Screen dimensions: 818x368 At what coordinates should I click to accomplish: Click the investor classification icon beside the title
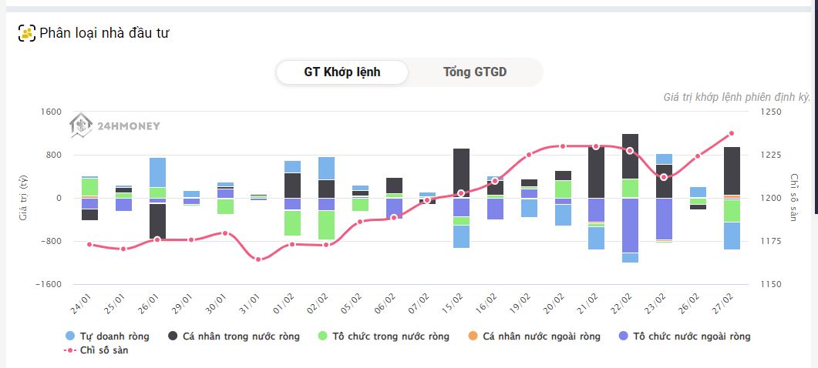pos(28,33)
